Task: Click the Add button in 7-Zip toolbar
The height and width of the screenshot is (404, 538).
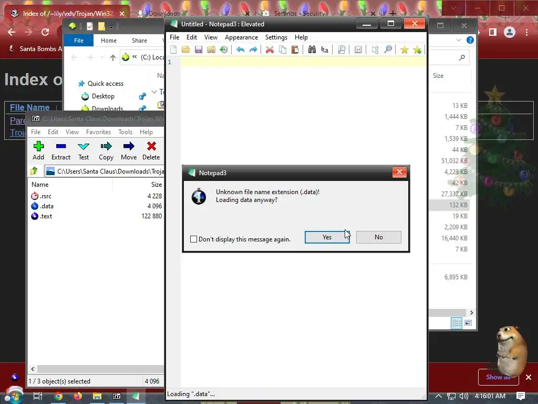Action: (x=38, y=151)
